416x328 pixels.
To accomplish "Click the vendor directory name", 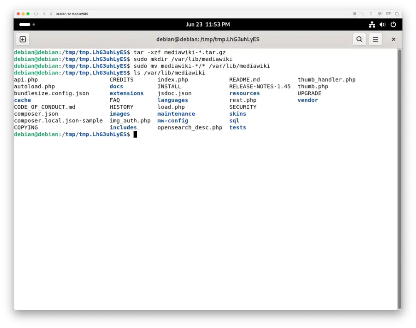I will (x=308, y=100).
